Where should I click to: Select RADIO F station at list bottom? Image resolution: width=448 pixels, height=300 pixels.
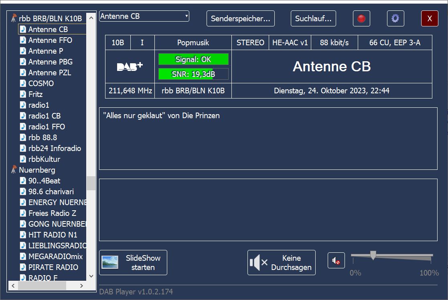(43, 278)
